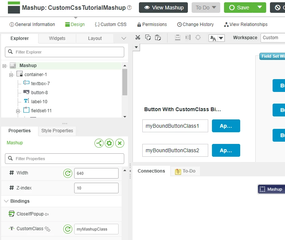Click the canvas corner dropdown triangle

pyautogui.click(x=136, y=47)
